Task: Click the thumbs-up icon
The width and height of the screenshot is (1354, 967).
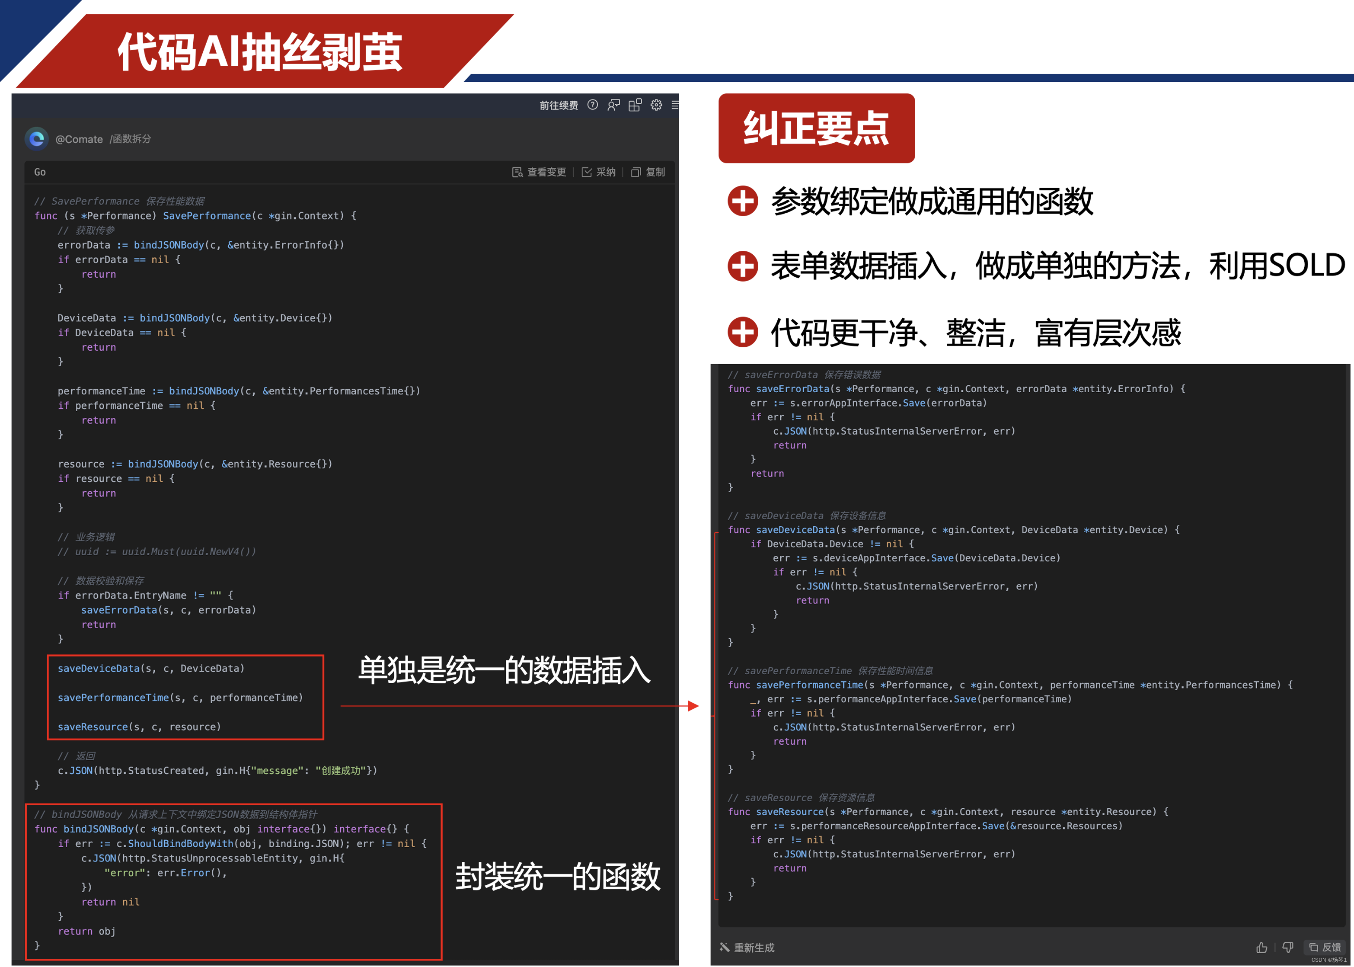Action: coord(1261,948)
